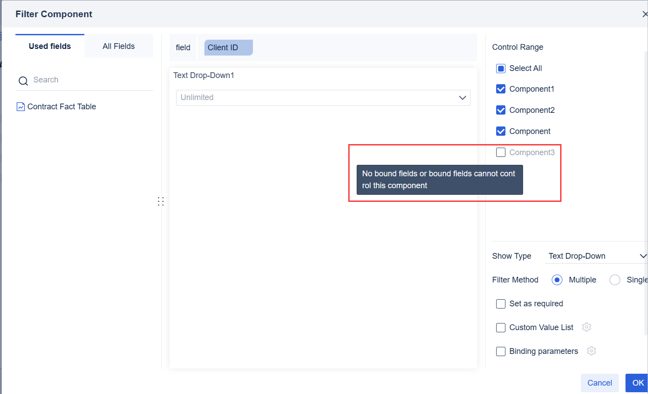Switch to the All Fields tab
Viewport: 648px width, 394px height.
pos(118,46)
